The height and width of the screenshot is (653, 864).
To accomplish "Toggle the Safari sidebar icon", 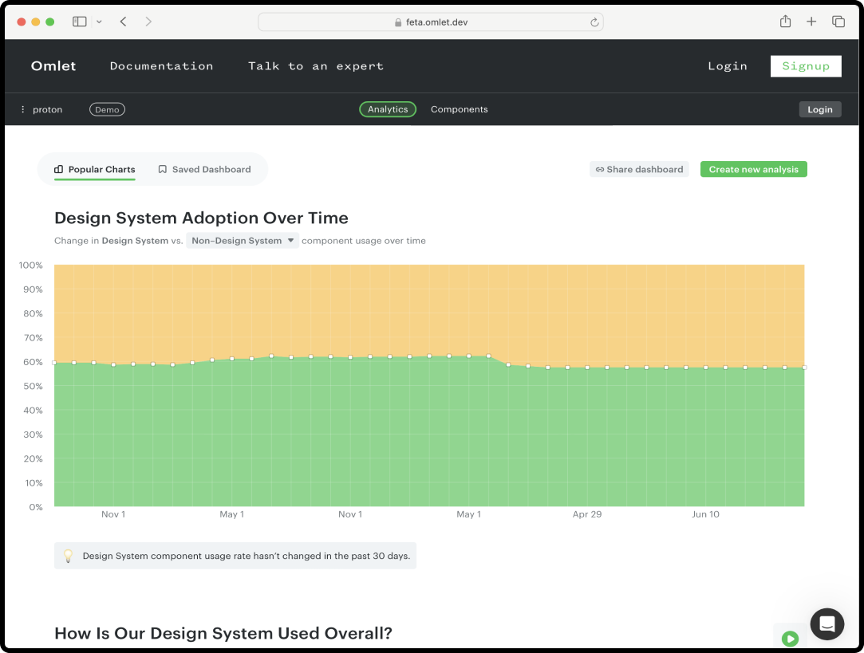I will click(79, 21).
